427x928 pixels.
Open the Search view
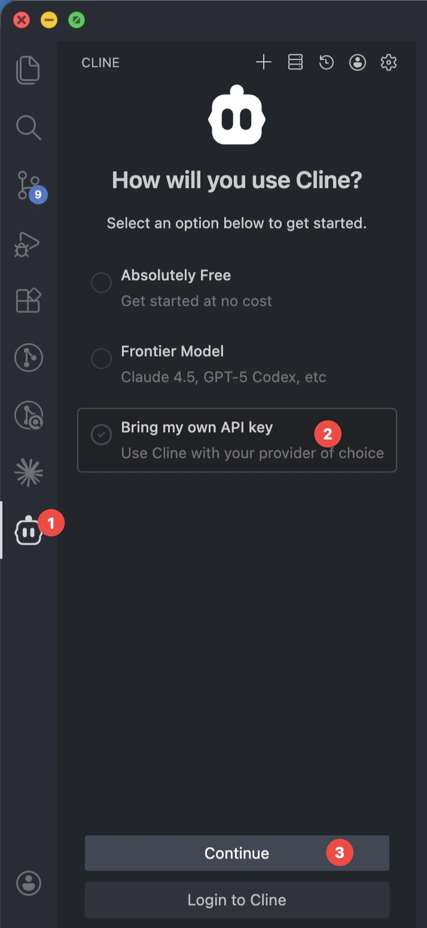(x=28, y=127)
